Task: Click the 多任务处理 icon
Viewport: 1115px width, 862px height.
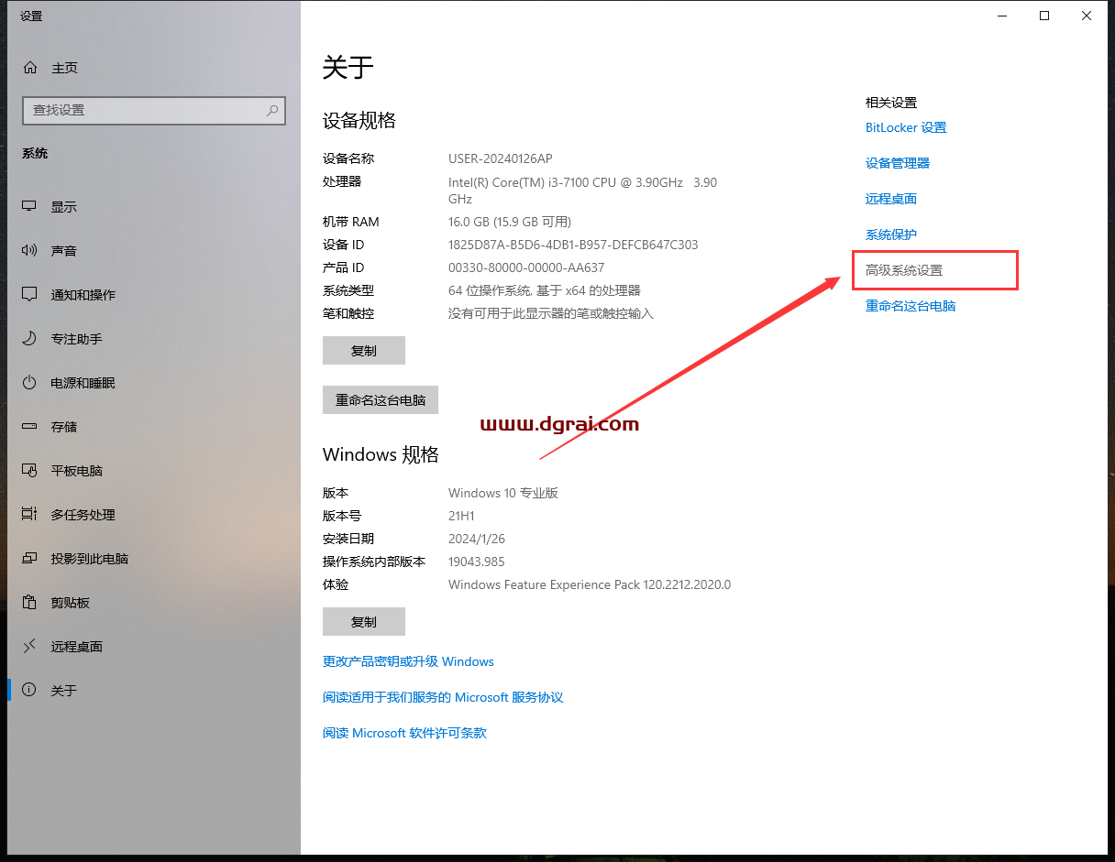Action: tap(30, 515)
